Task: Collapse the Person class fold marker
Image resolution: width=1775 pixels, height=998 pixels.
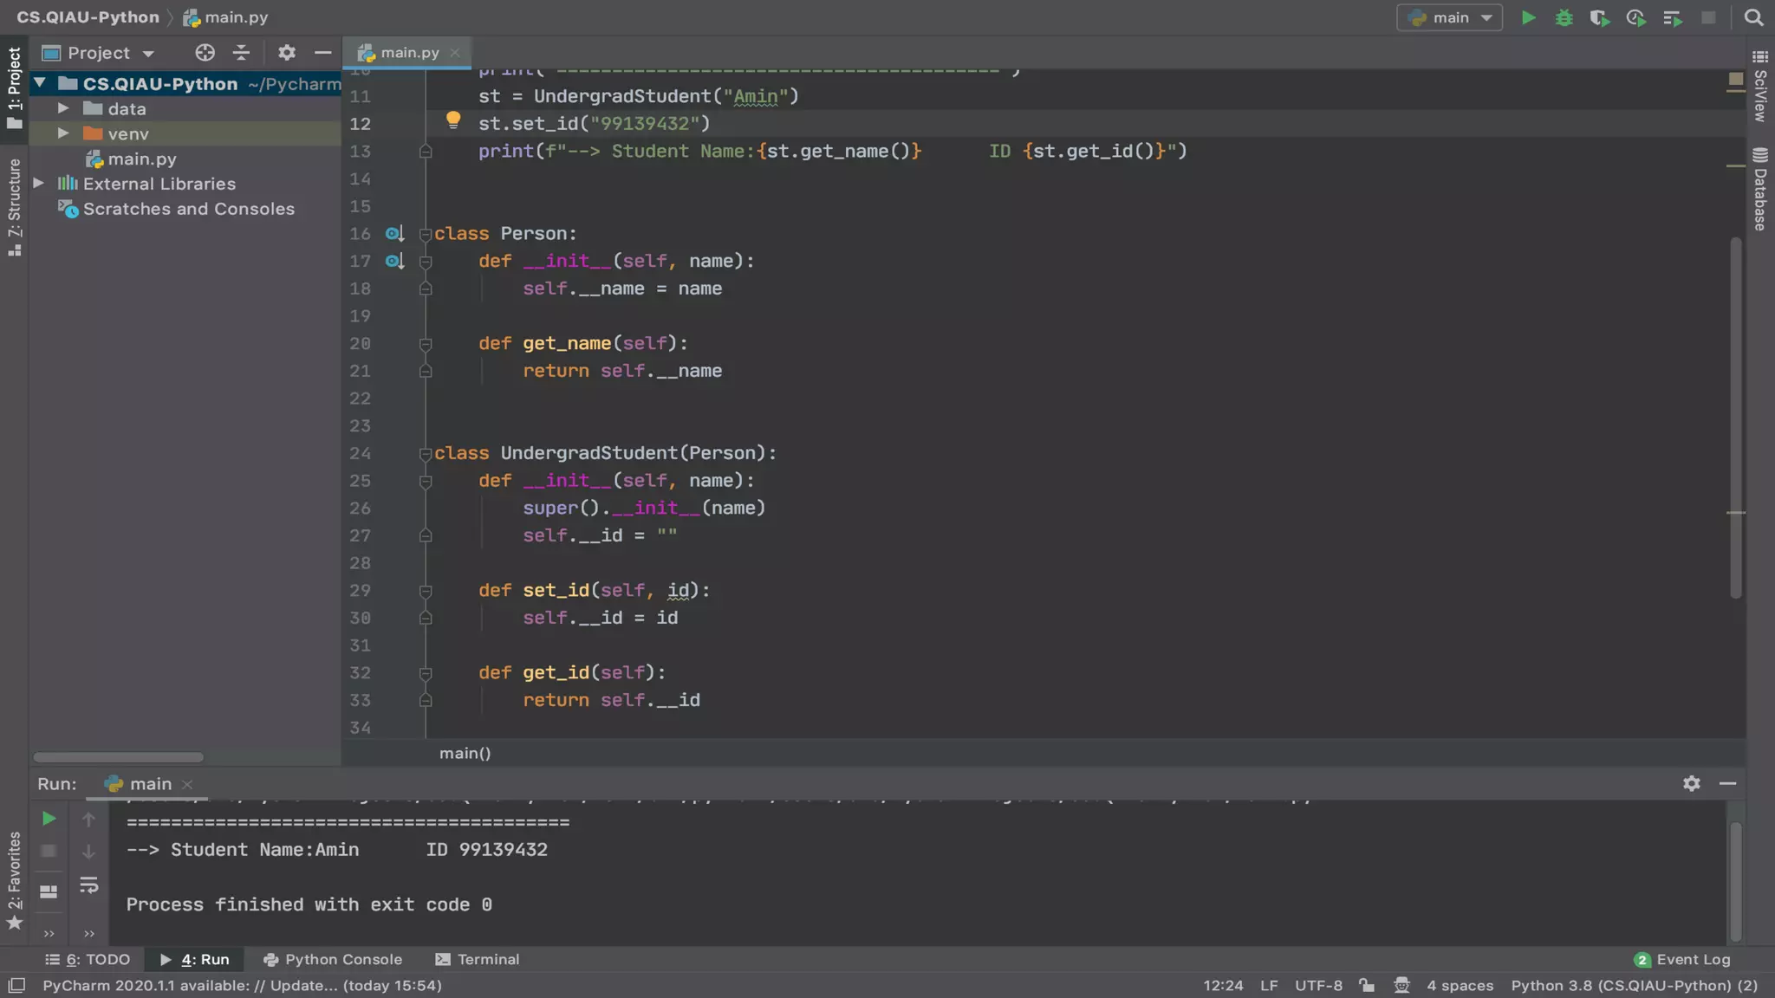Action: pyautogui.click(x=425, y=234)
